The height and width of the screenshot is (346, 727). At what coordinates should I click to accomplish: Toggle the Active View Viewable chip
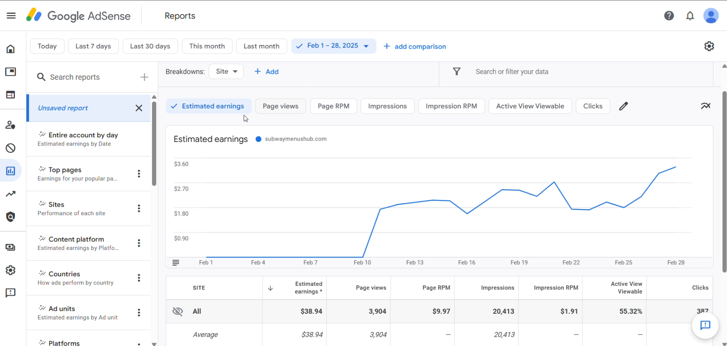[x=530, y=106]
